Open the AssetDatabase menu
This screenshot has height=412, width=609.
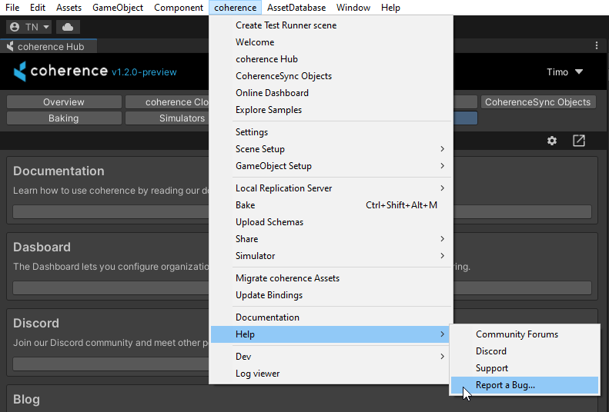297,8
